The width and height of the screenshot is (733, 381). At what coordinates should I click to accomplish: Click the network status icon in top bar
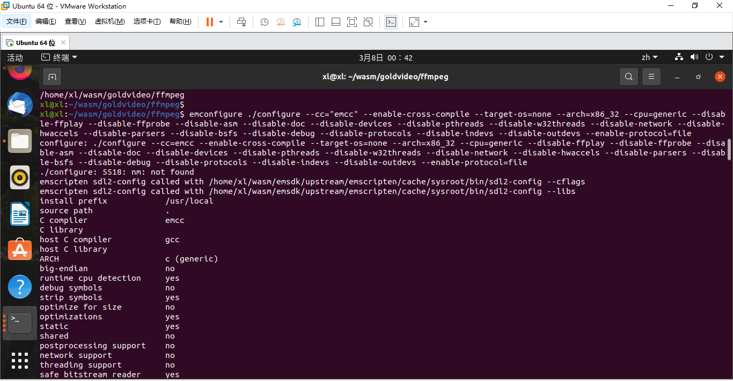679,57
